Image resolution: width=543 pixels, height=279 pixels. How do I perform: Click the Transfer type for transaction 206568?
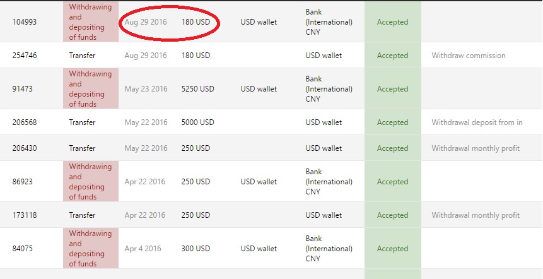82,122
